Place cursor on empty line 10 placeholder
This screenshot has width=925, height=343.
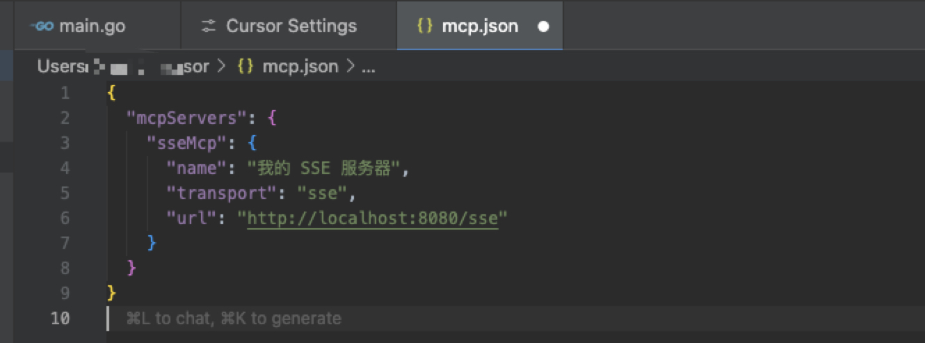click(234, 319)
